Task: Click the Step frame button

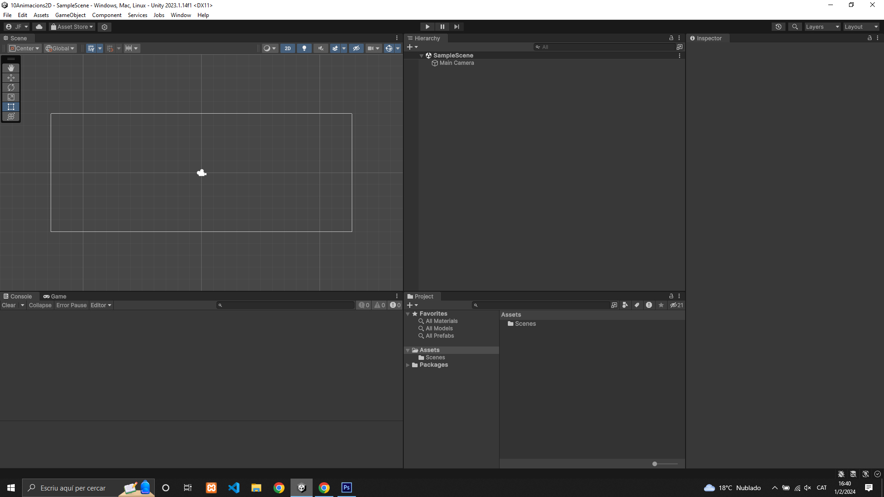Action: [x=456, y=27]
